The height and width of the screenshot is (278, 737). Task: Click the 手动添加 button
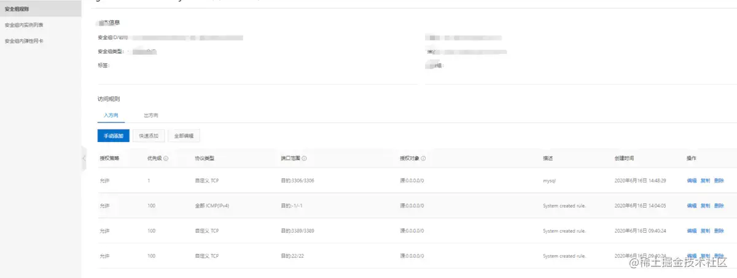pos(114,136)
